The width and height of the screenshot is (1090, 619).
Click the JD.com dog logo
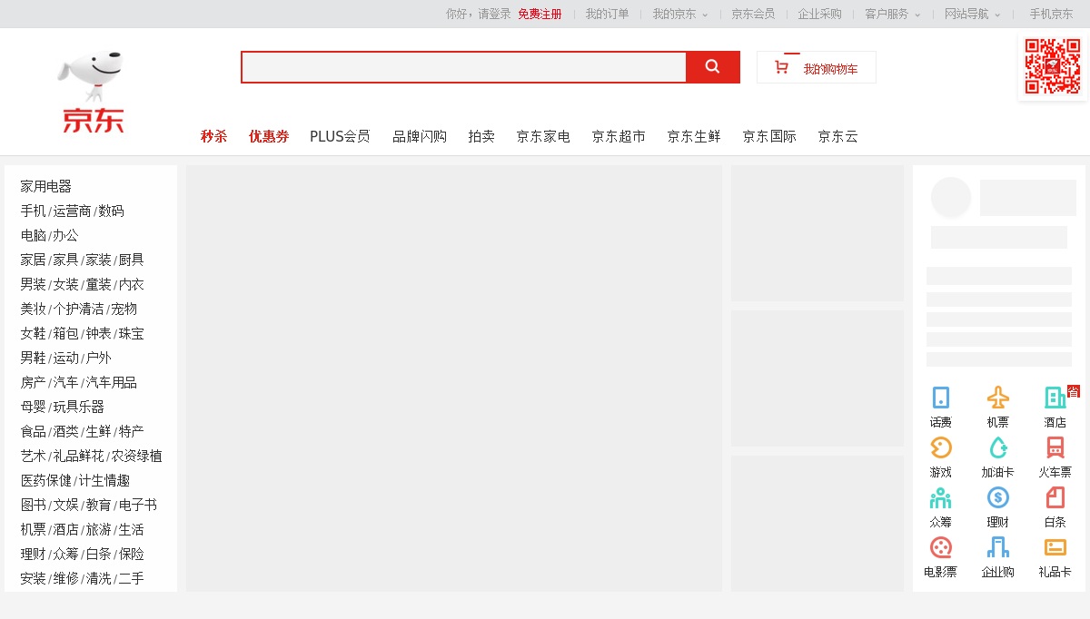pyautogui.click(x=91, y=92)
